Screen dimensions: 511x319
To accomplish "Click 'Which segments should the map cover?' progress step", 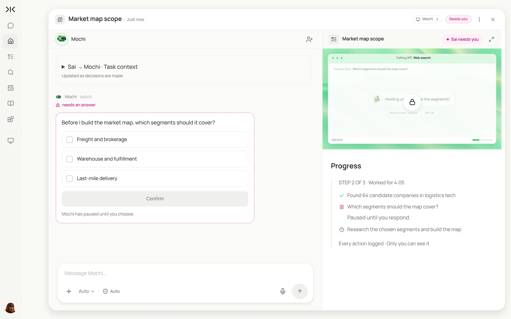I will [393, 207].
